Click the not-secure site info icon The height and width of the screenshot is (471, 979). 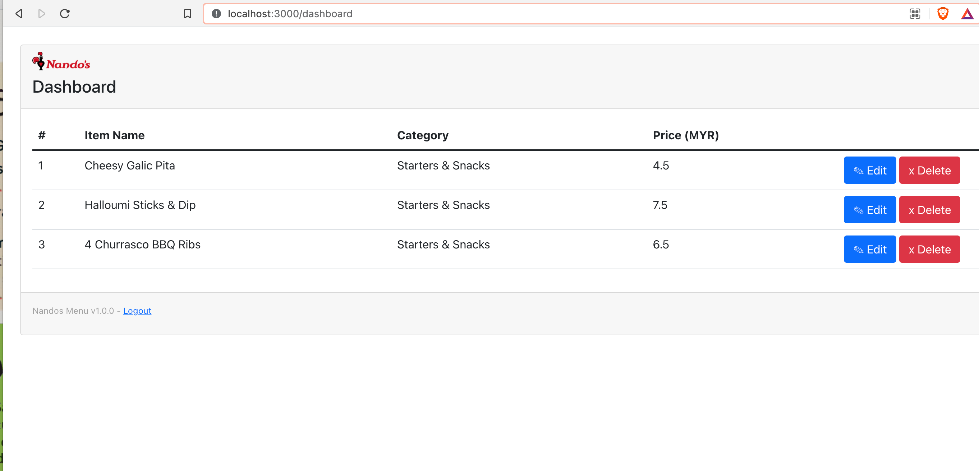[216, 14]
